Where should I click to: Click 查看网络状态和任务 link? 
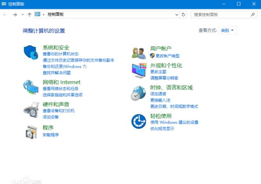[60, 89]
